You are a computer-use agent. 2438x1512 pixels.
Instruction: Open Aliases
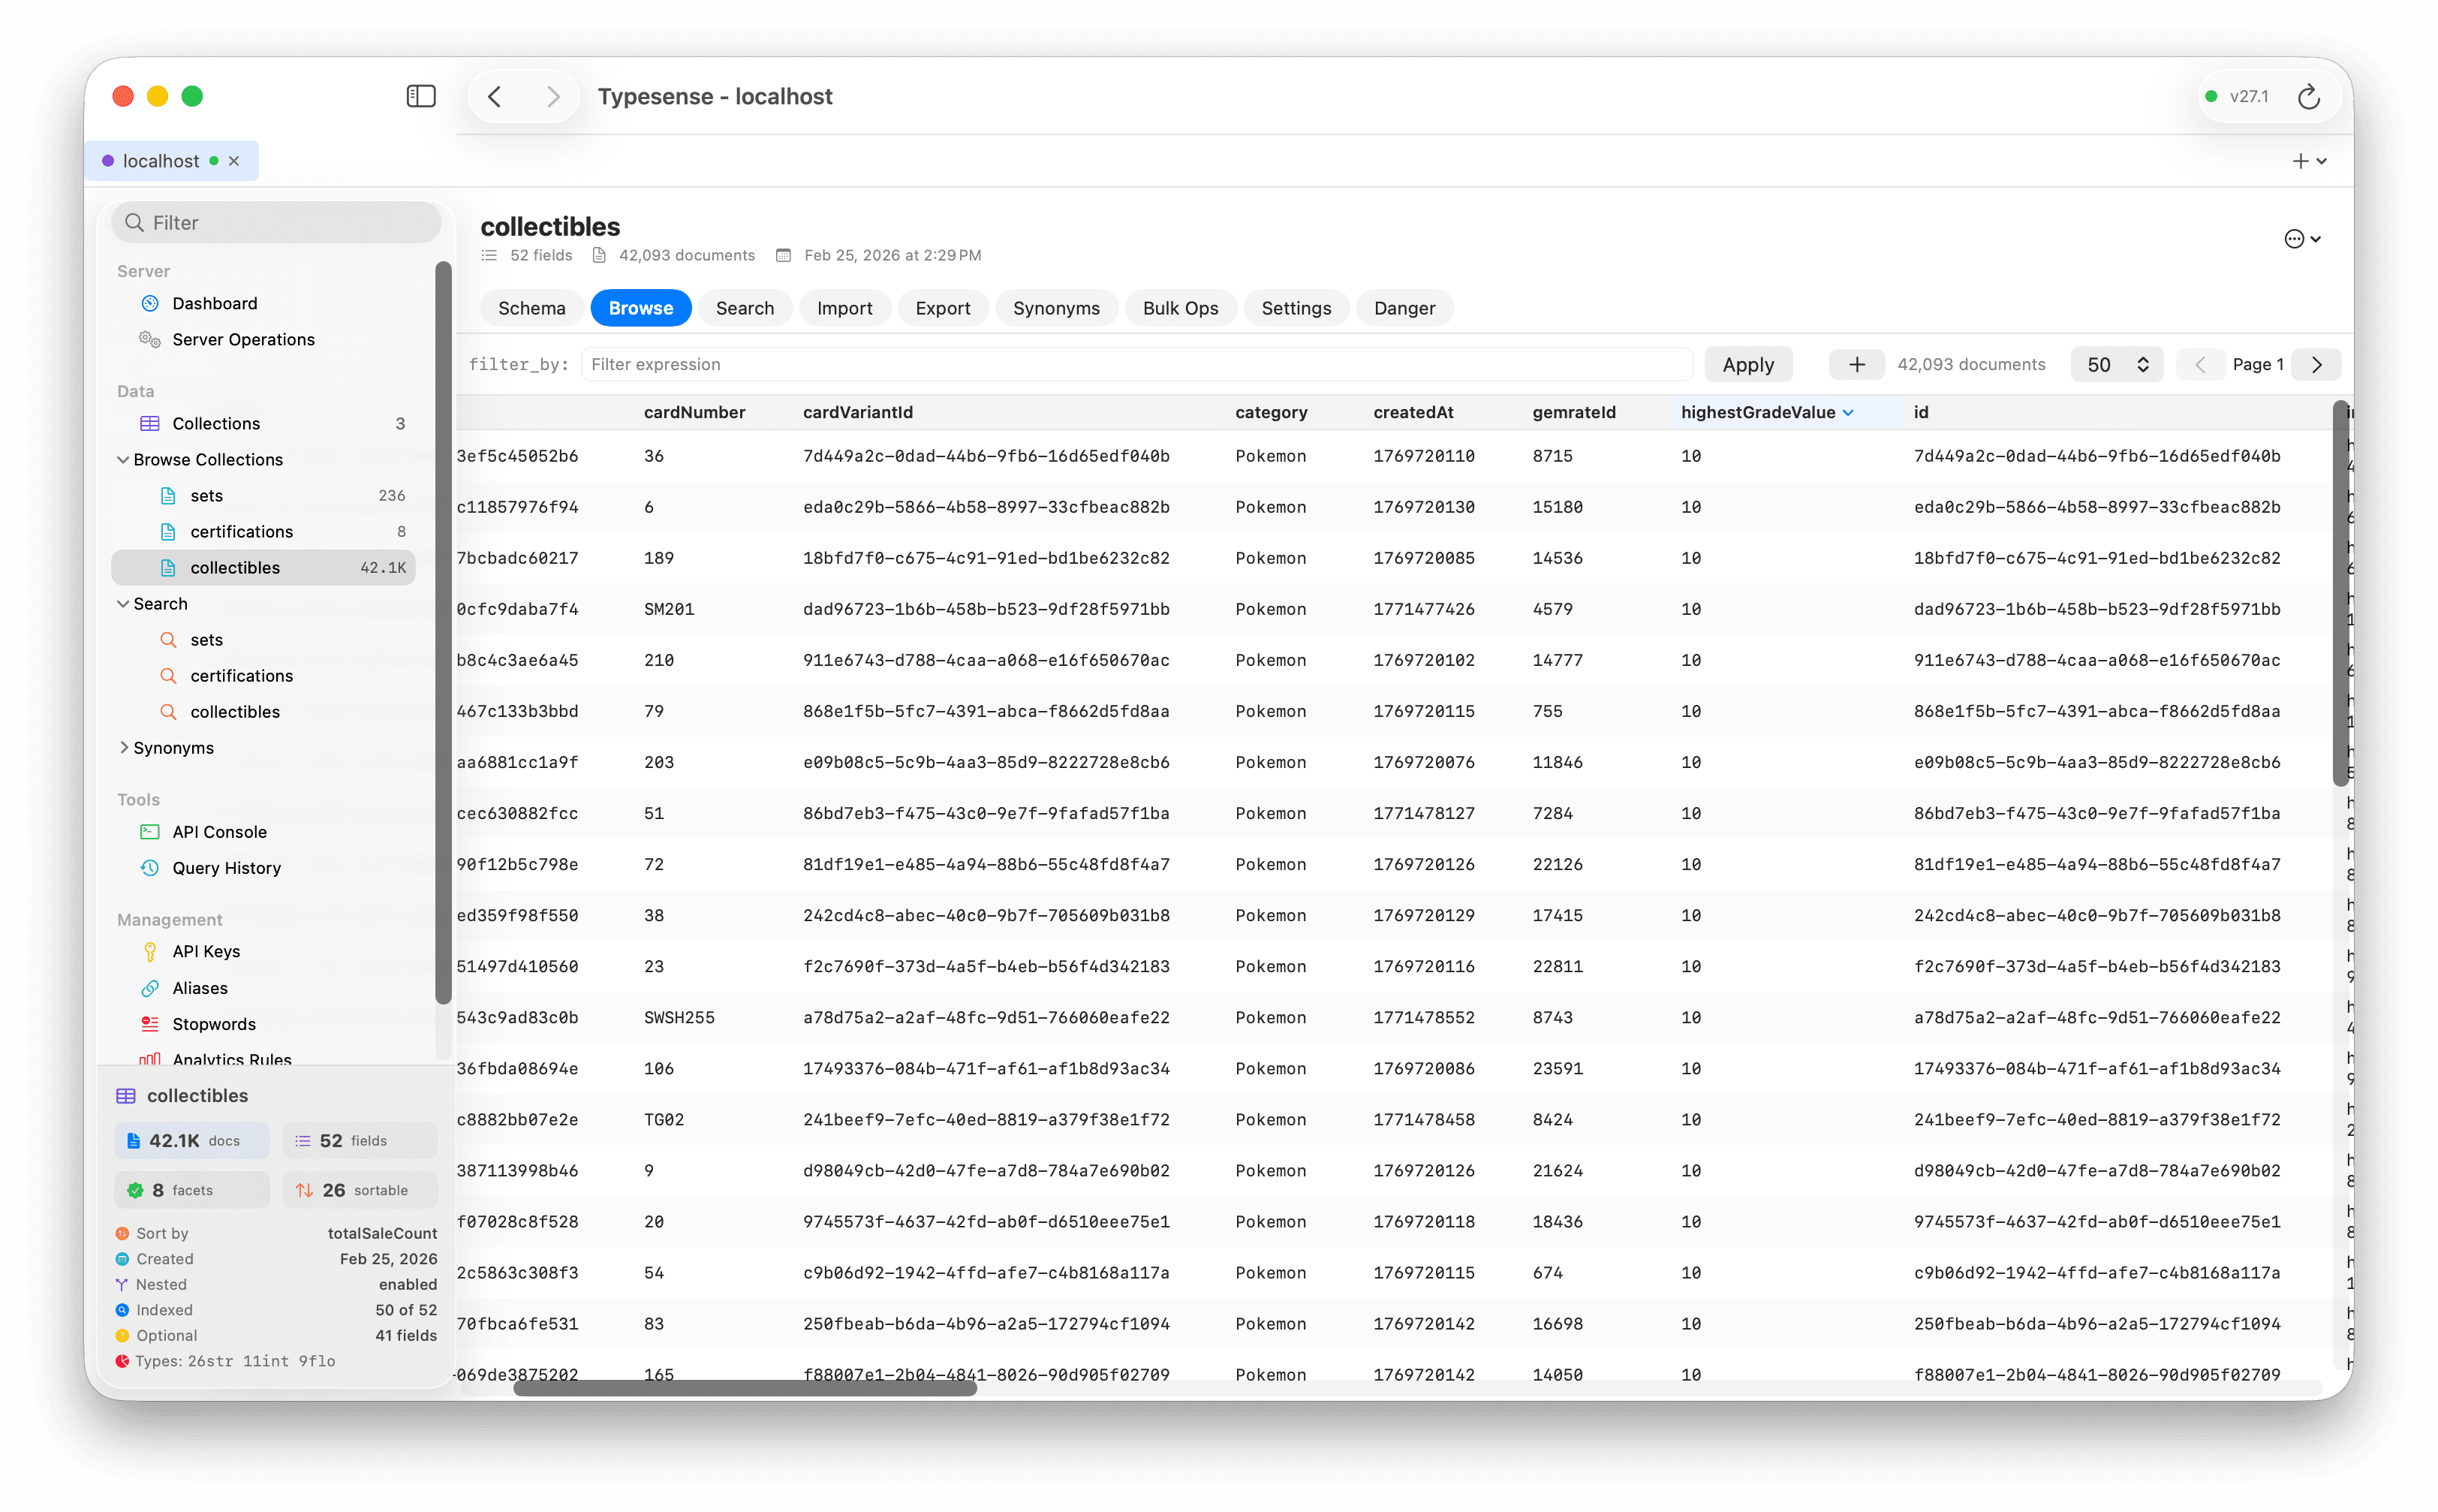click(x=199, y=987)
